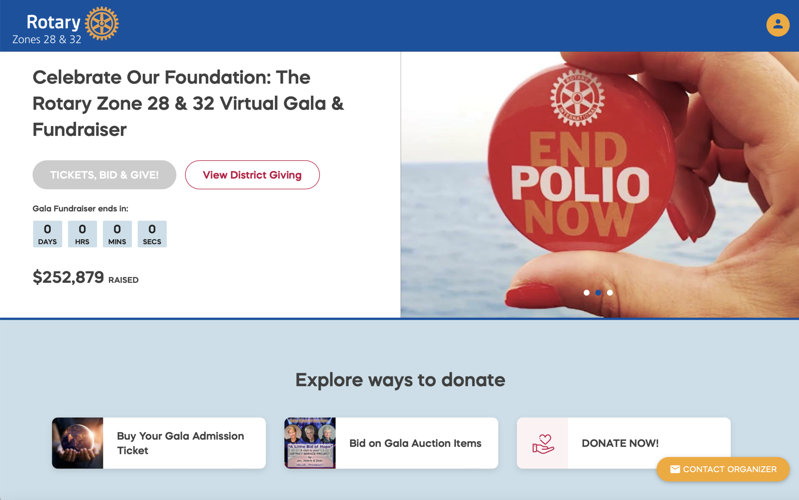
Task: Click the heart-in-hand donate icon
Action: pyautogui.click(x=542, y=443)
